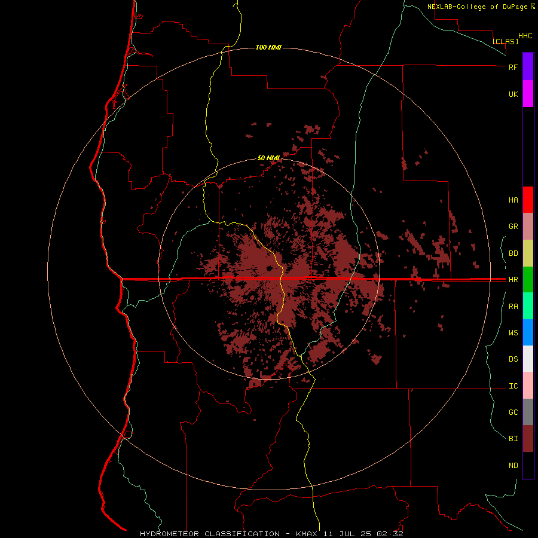
Task: Click the RF legend label text
Action: [513, 67]
